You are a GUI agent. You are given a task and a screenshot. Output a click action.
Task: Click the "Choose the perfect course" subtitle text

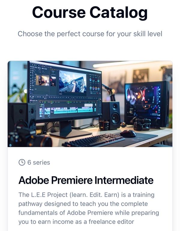click(90, 34)
